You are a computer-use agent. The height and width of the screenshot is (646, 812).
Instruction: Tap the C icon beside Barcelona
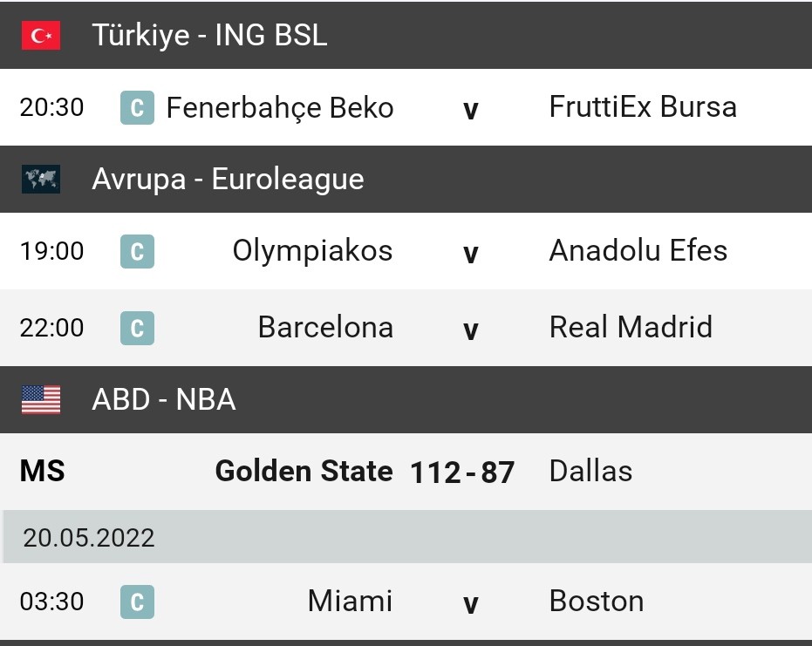coord(137,328)
